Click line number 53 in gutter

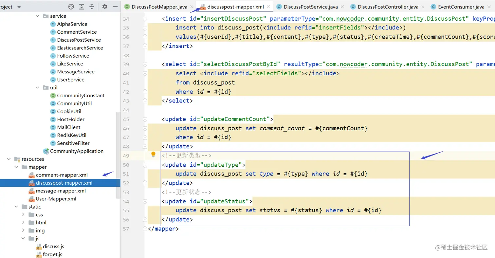tap(126, 192)
